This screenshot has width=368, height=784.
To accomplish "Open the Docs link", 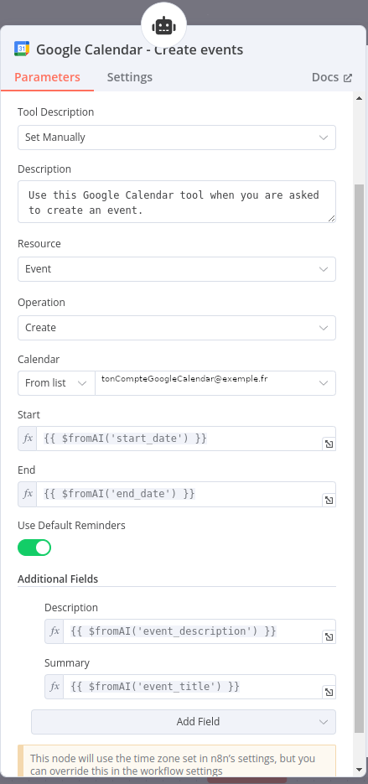I will click(x=332, y=77).
